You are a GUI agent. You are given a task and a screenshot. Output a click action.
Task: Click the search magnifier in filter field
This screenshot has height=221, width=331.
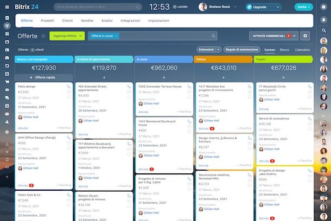pyautogui.click(x=213, y=36)
